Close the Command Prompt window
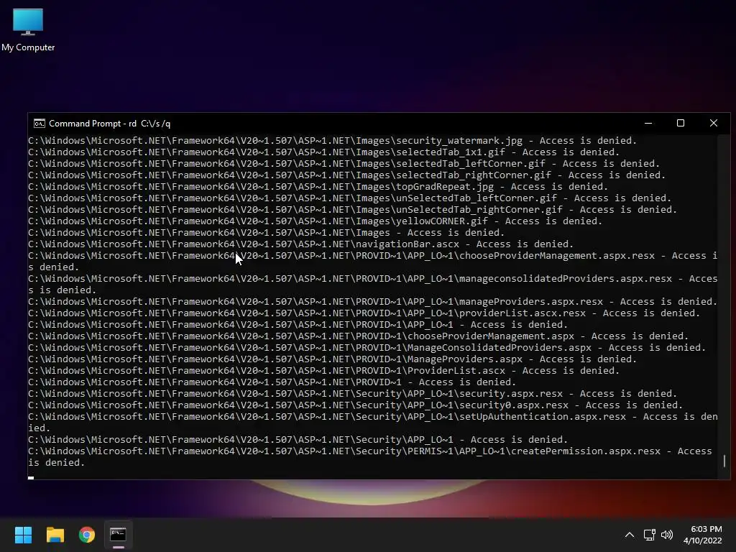This screenshot has height=552, width=736. (x=714, y=124)
